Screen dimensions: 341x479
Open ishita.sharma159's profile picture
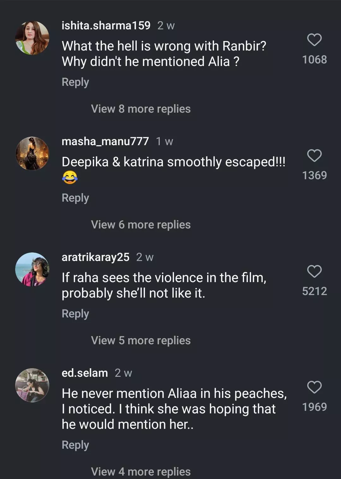(x=32, y=38)
